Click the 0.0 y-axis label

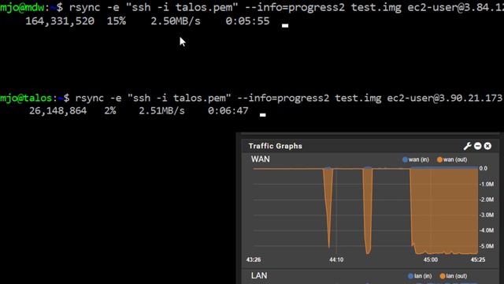[x=483, y=168]
